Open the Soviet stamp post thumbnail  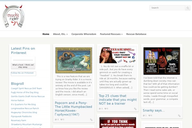click(74, 60)
